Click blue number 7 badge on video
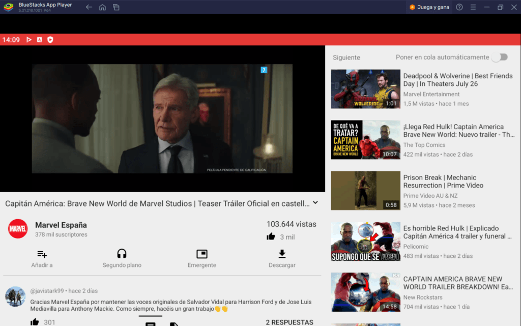 click(264, 70)
